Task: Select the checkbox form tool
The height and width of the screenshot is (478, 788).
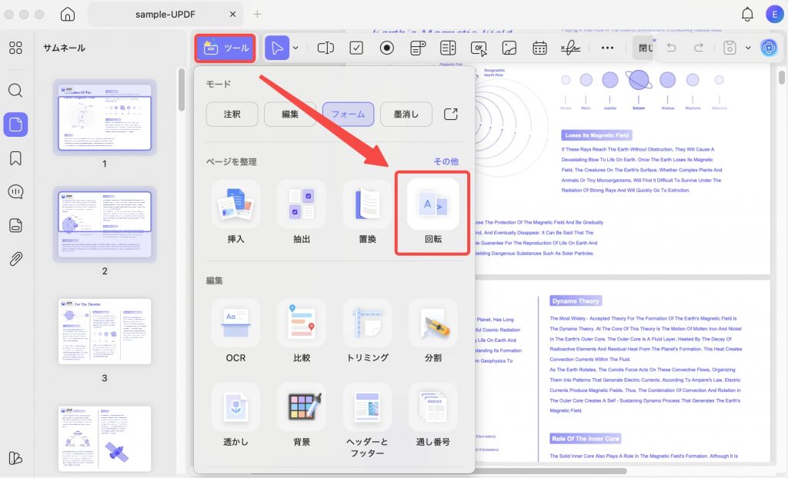Action: tap(356, 48)
